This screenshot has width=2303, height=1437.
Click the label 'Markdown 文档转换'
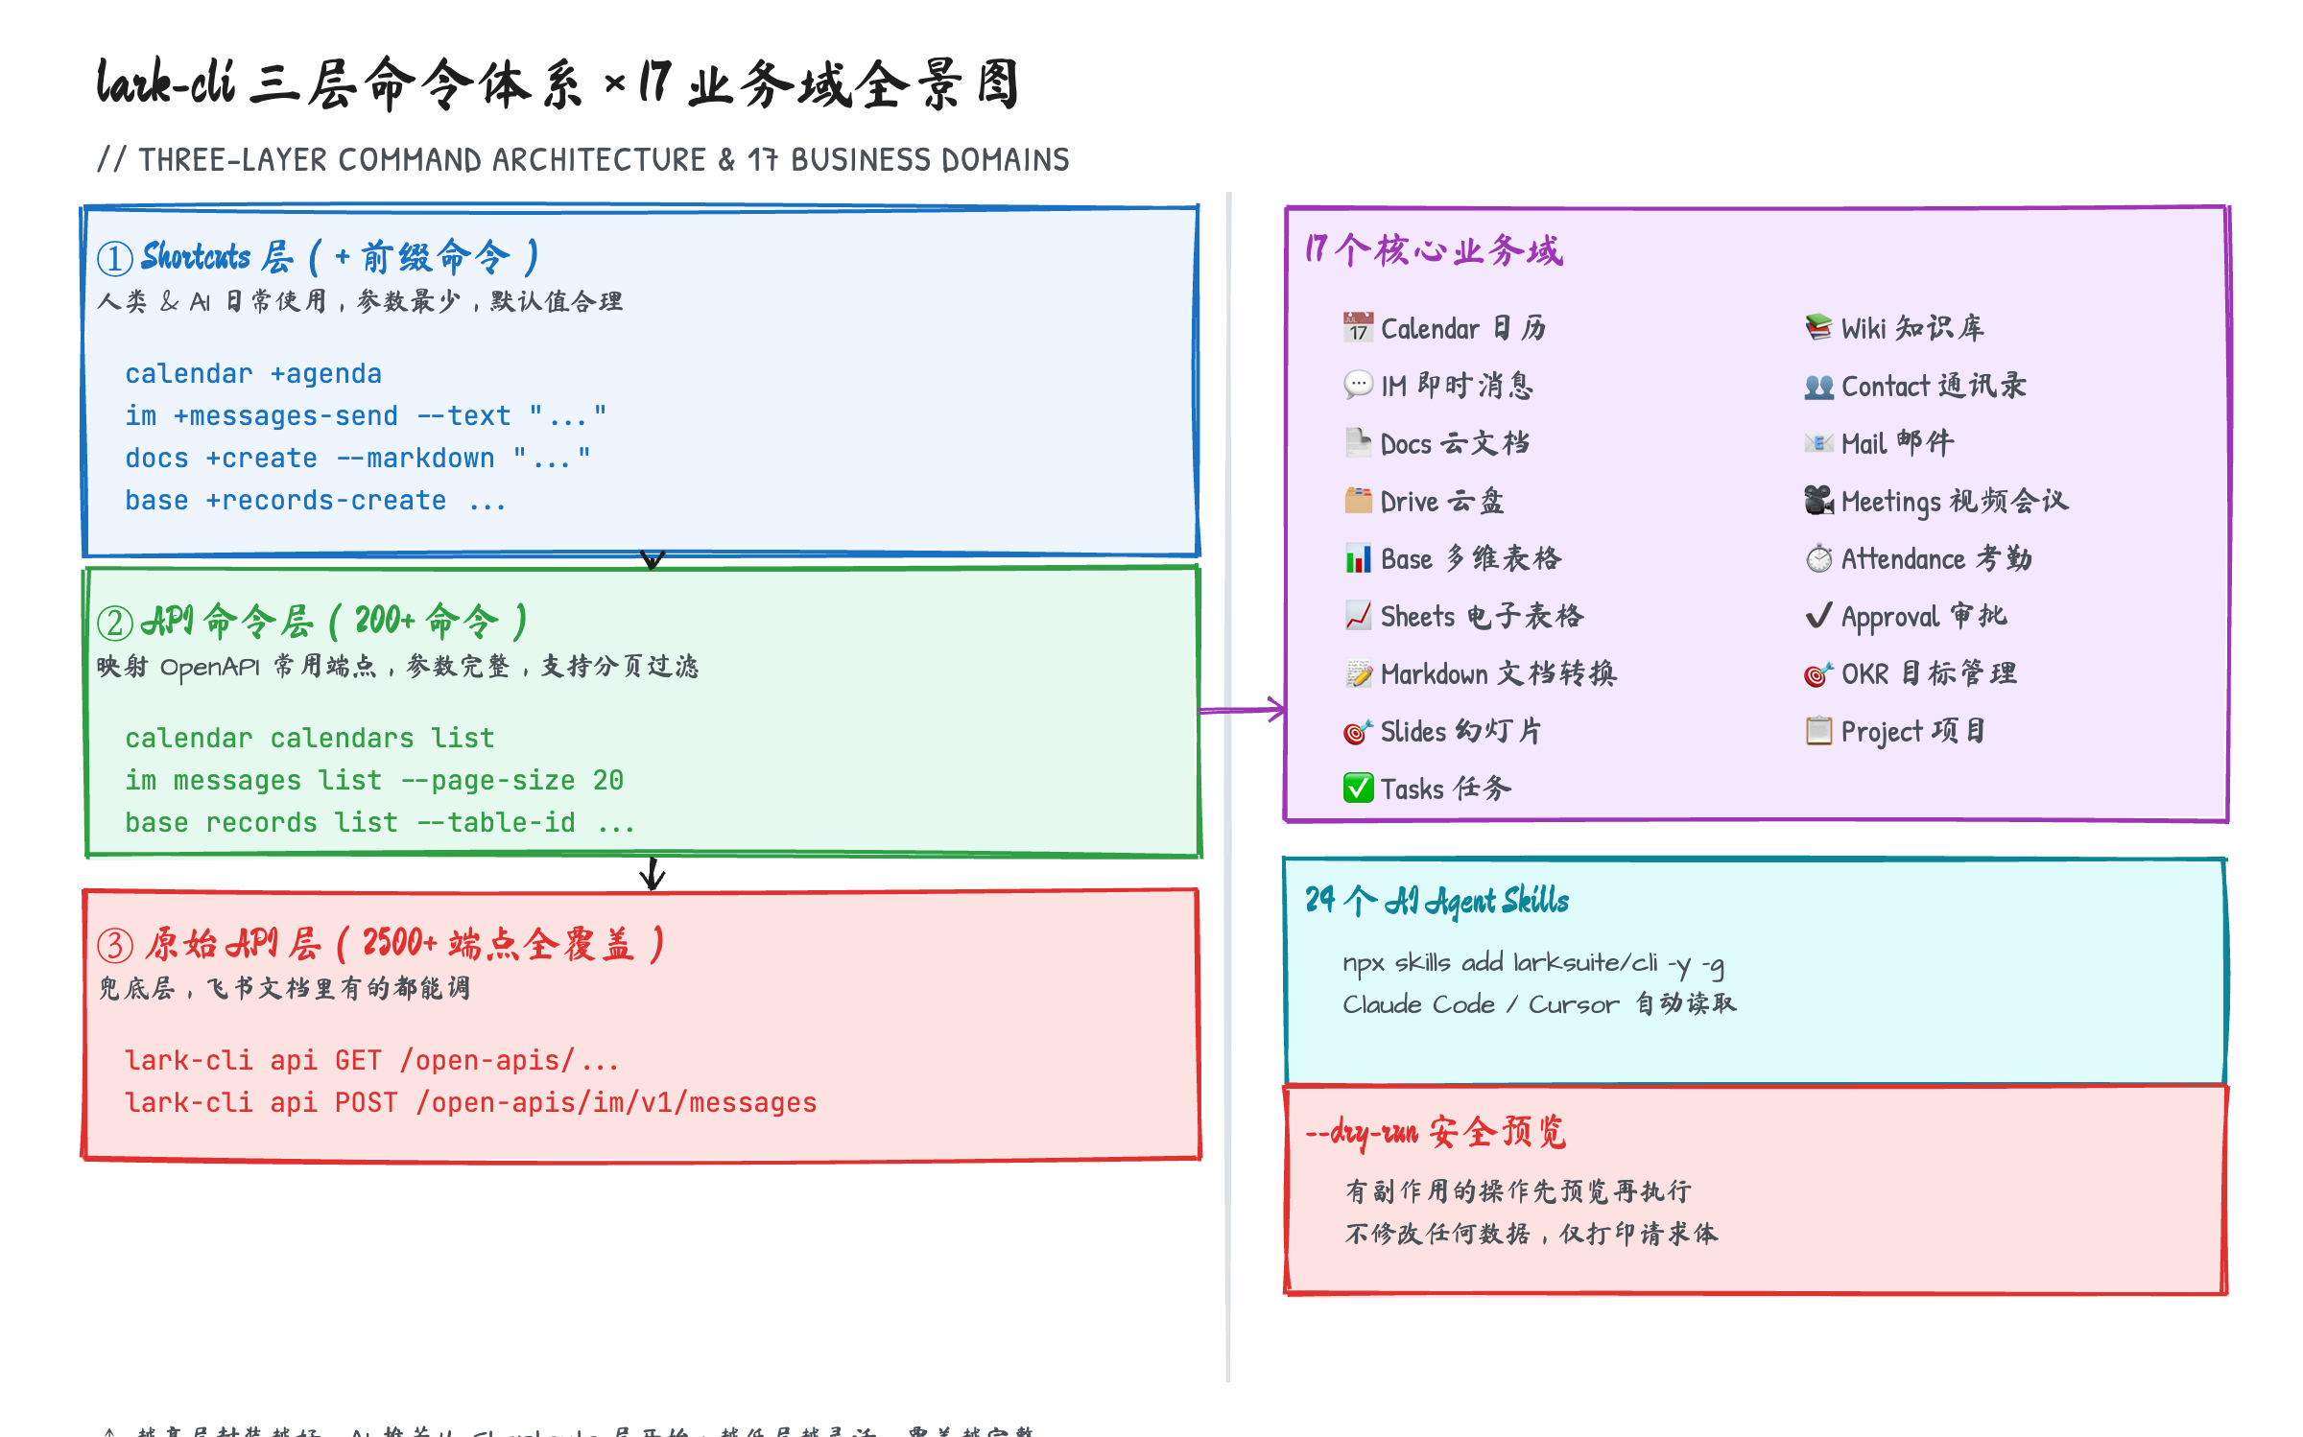pyautogui.click(x=1499, y=673)
